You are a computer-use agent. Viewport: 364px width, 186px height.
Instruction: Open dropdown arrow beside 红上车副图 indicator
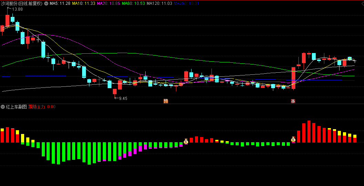[3, 107]
